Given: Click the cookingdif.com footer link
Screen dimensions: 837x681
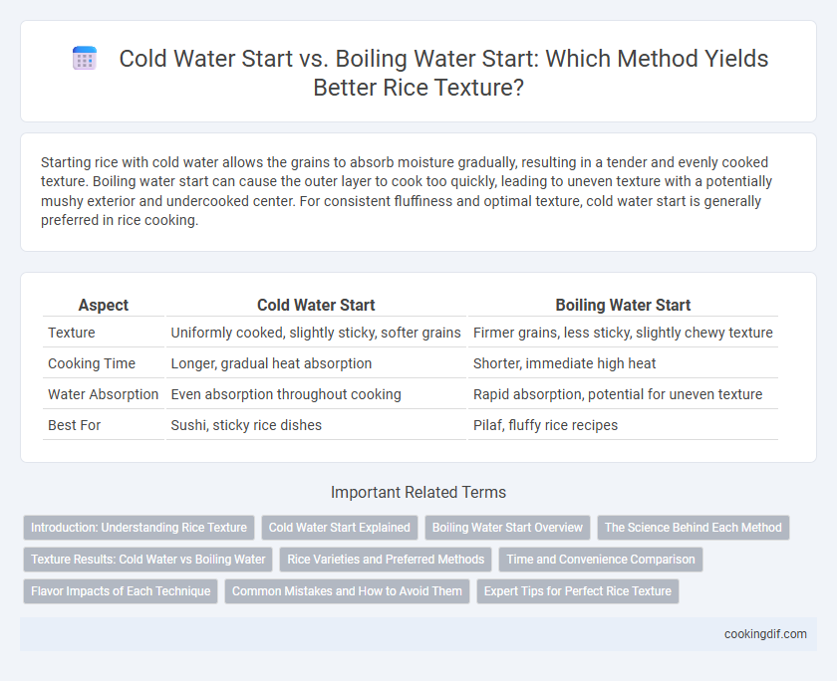Looking at the screenshot, I should [x=765, y=634].
